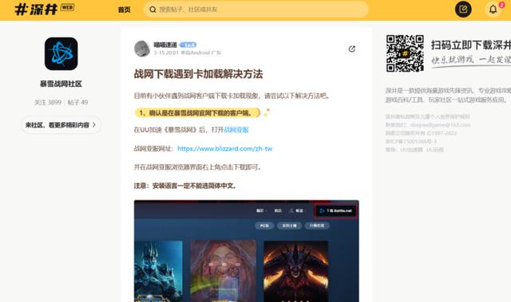The image size is (511, 302).
Task: Go to the 首页 home tab
Action: click(124, 10)
